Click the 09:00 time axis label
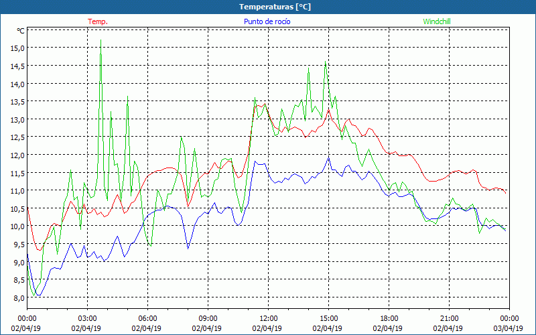Image resolution: width=536 pixels, height=335 pixels. click(208, 319)
